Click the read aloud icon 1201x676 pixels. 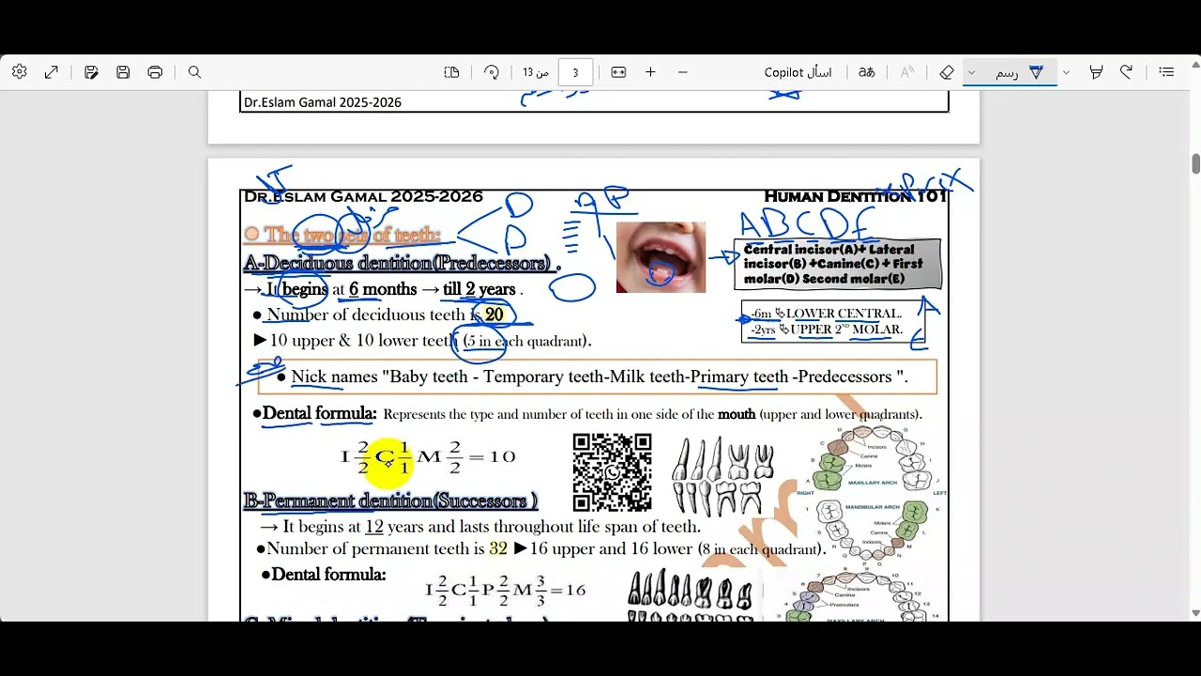(906, 72)
